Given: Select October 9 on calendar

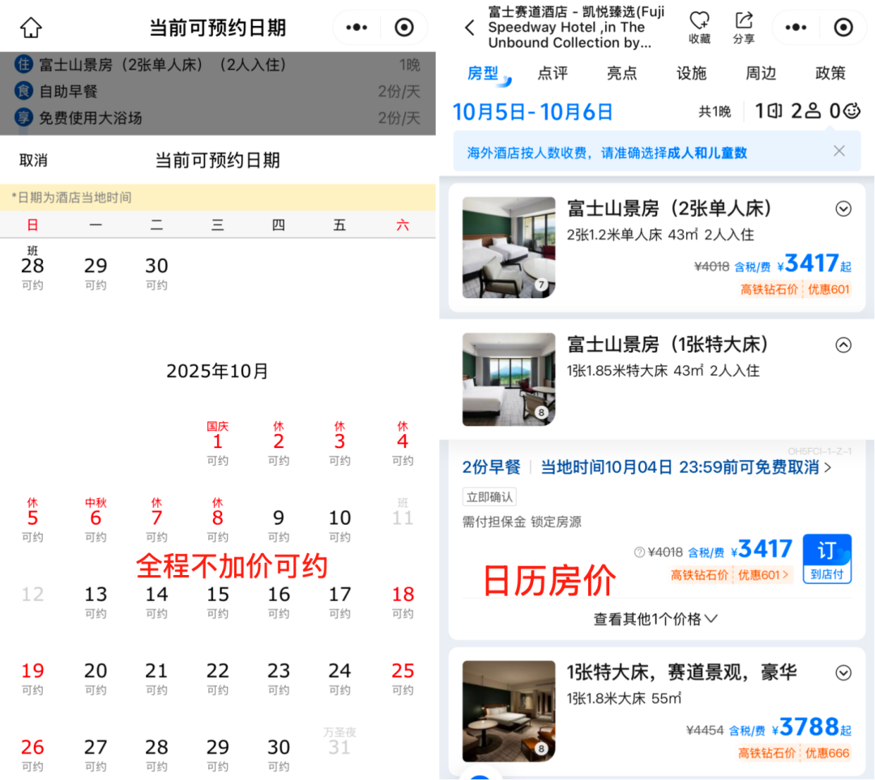Looking at the screenshot, I should click(x=279, y=525).
